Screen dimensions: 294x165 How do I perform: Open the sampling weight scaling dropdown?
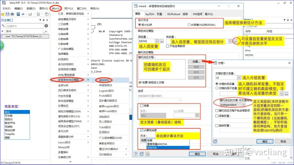click(x=179, y=101)
